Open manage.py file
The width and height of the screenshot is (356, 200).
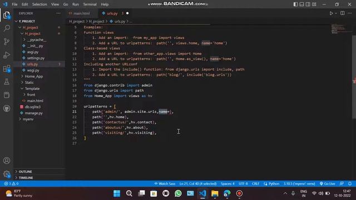click(x=33, y=113)
